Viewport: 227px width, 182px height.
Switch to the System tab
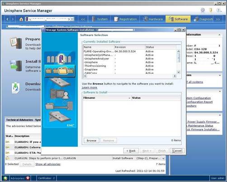click(100, 19)
